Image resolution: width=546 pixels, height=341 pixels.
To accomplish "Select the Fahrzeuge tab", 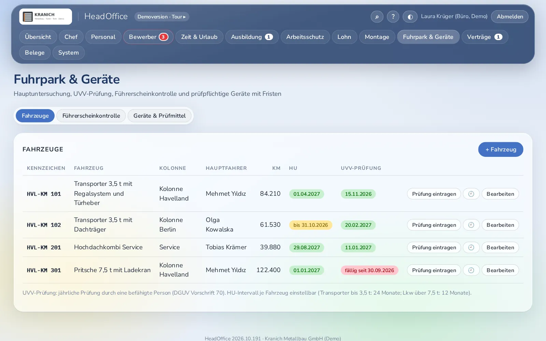I will coord(35,116).
